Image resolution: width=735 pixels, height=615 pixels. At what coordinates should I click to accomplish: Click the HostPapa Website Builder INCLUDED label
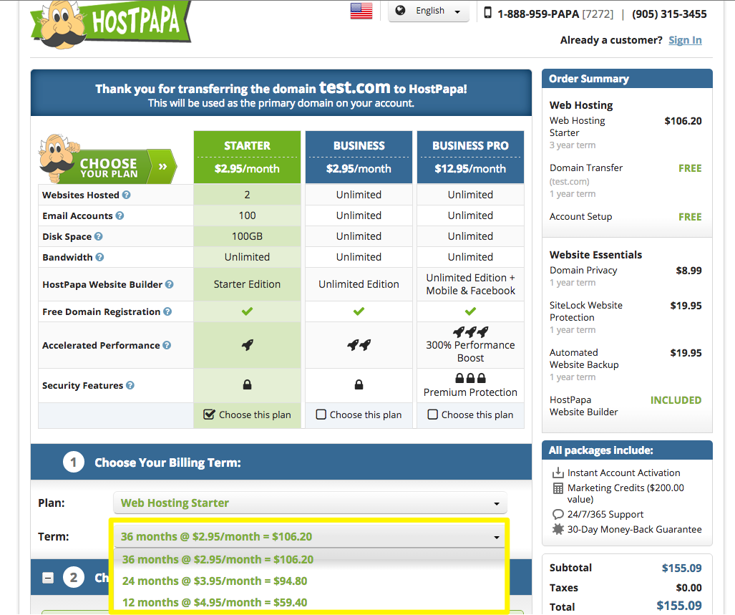coord(676,400)
